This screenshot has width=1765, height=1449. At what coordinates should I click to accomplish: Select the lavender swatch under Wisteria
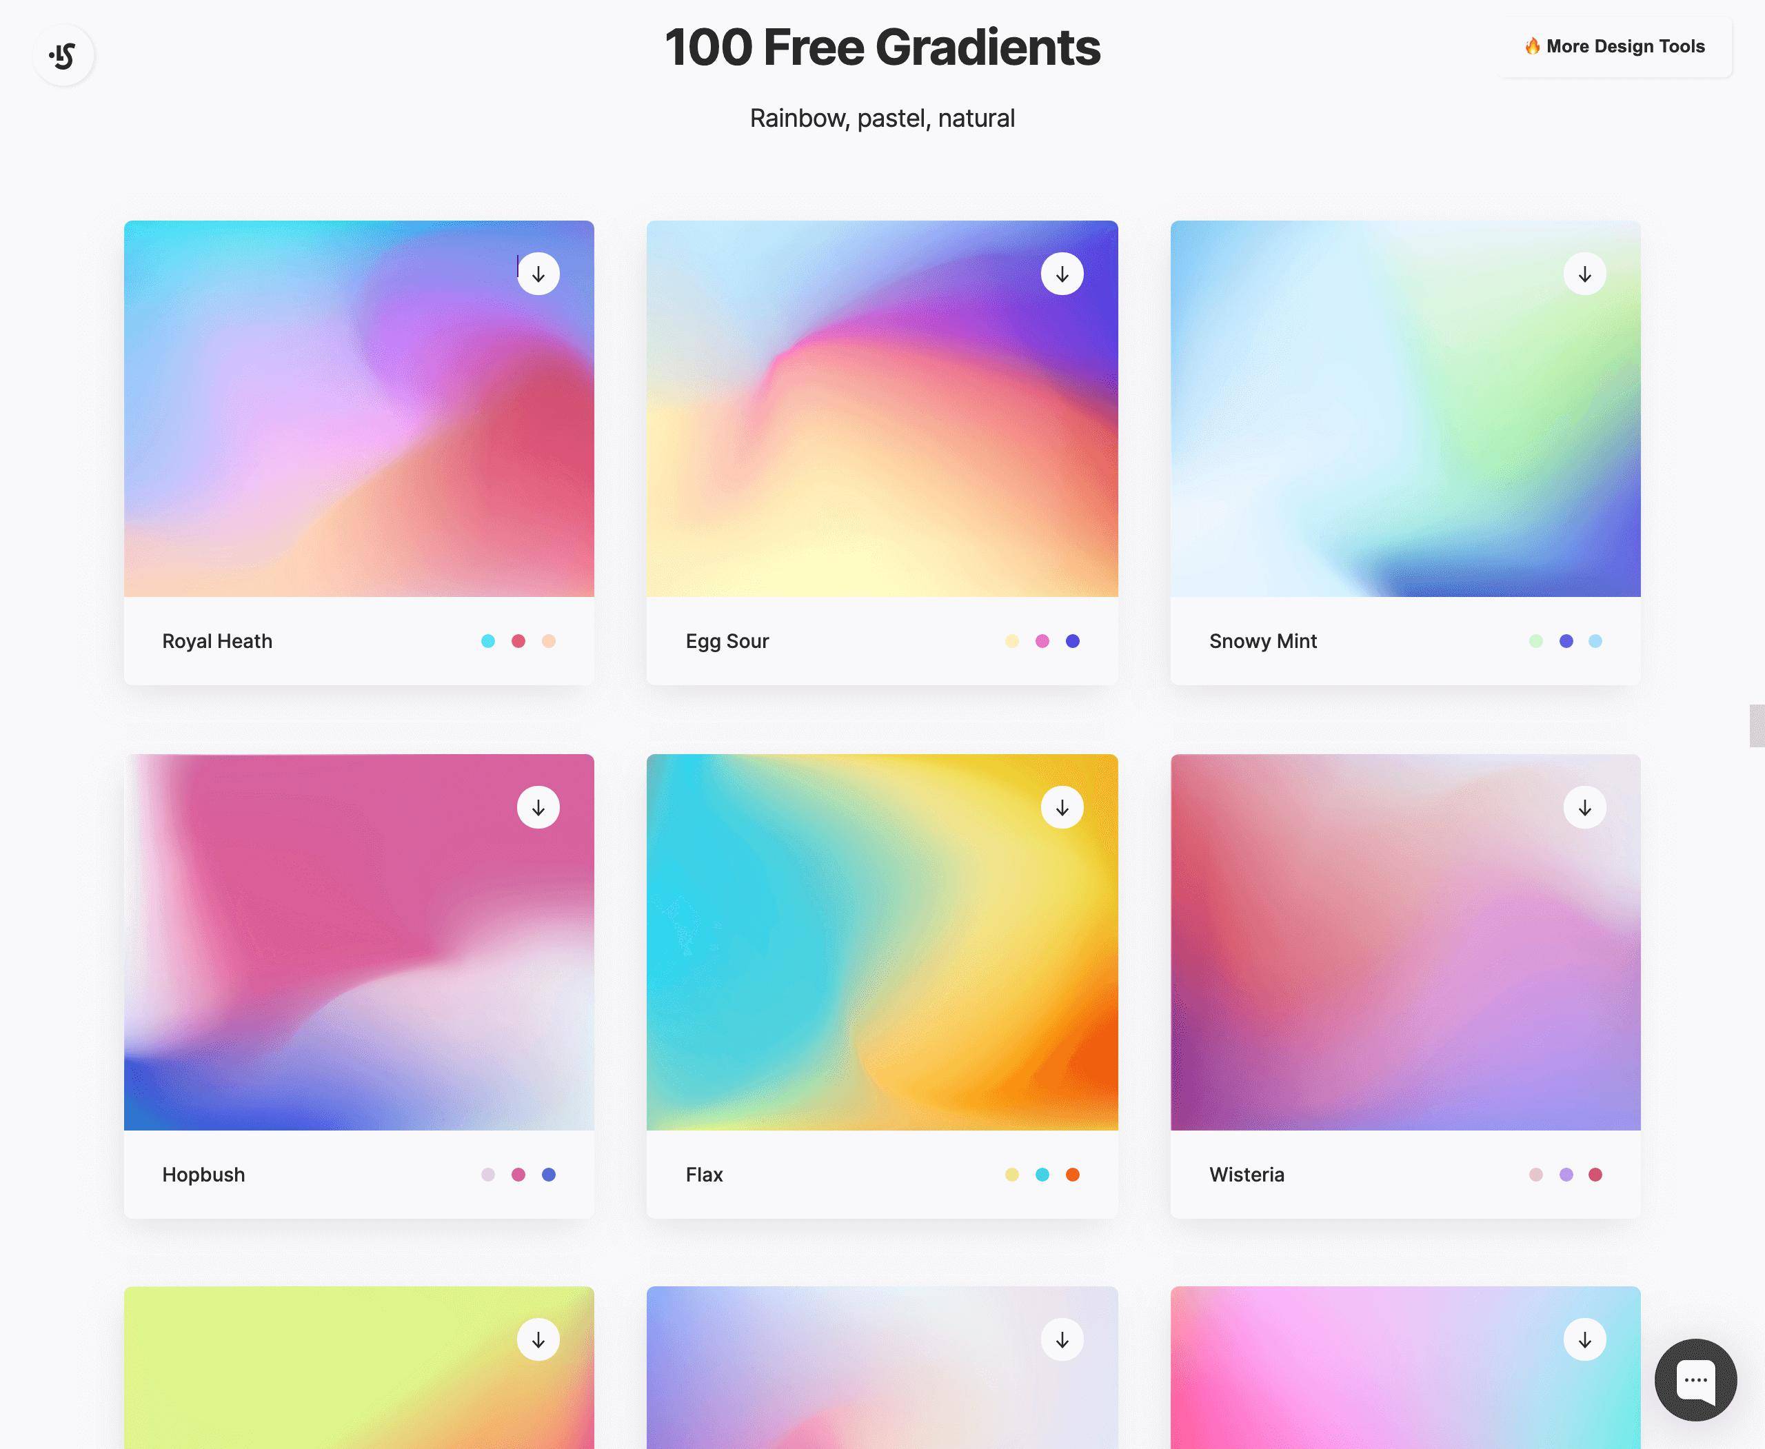tap(1566, 1175)
